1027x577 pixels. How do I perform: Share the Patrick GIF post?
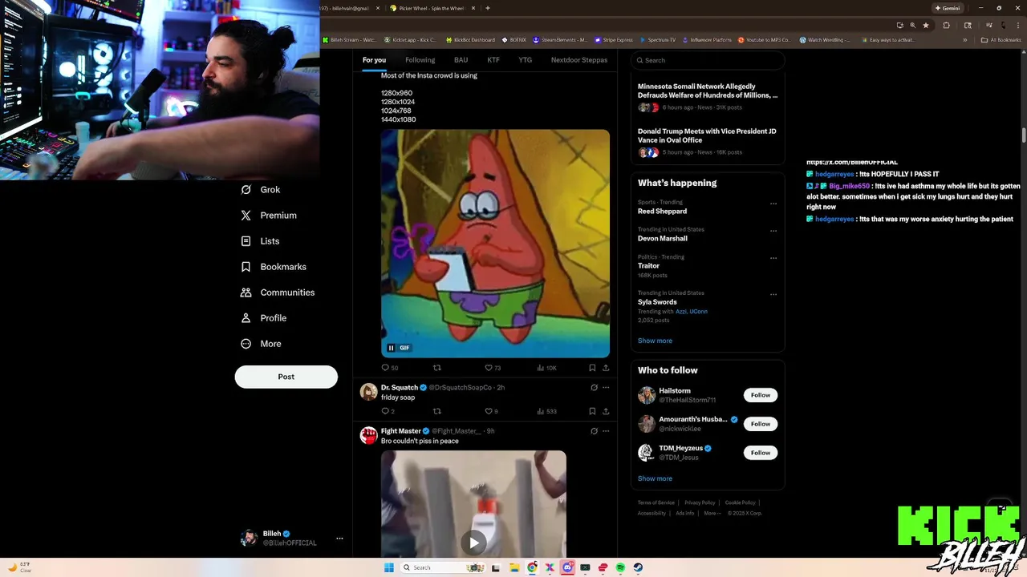(x=606, y=368)
